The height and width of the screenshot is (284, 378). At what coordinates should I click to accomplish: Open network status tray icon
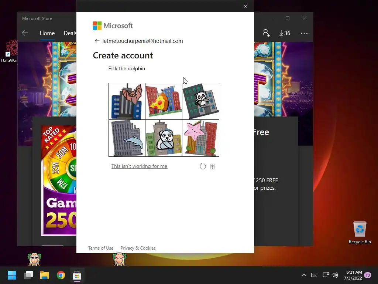[x=326, y=275]
